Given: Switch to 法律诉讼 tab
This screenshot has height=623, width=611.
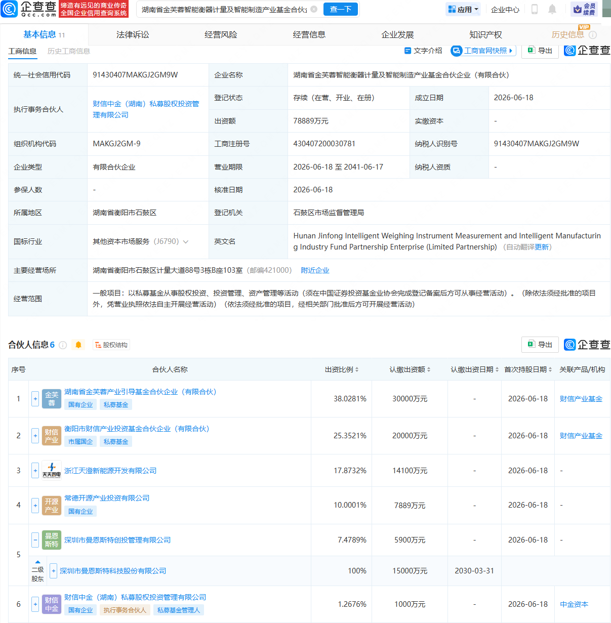Looking at the screenshot, I should 133,34.
